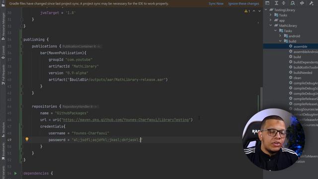Expand the app module node

(270, 20)
